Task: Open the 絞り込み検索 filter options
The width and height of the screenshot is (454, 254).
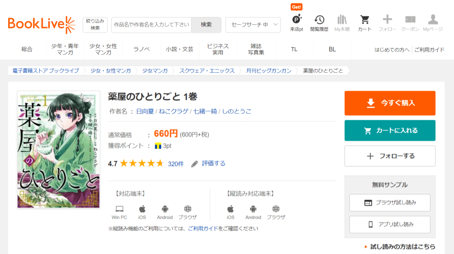Action: [x=95, y=25]
